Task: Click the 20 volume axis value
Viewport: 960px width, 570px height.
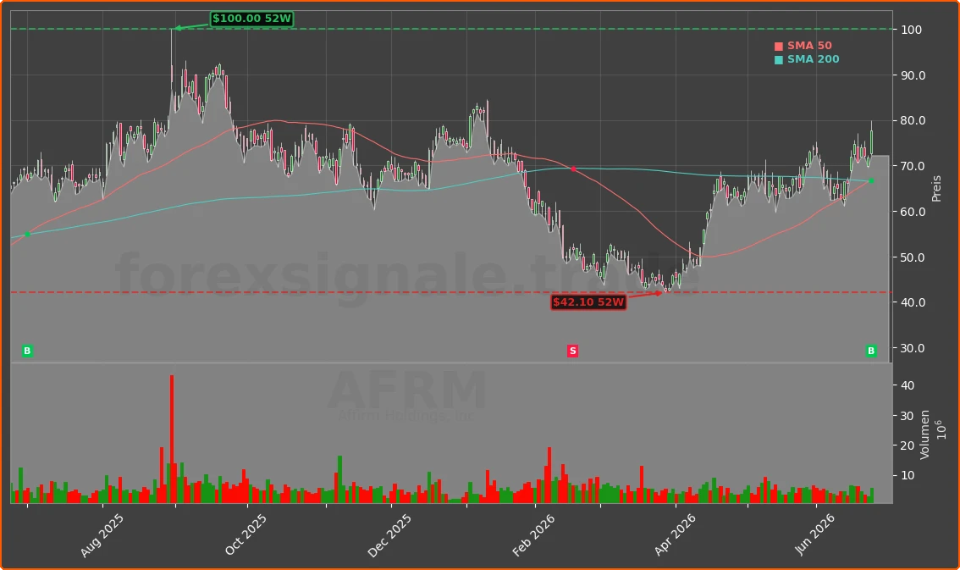Action: pos(908,445)
